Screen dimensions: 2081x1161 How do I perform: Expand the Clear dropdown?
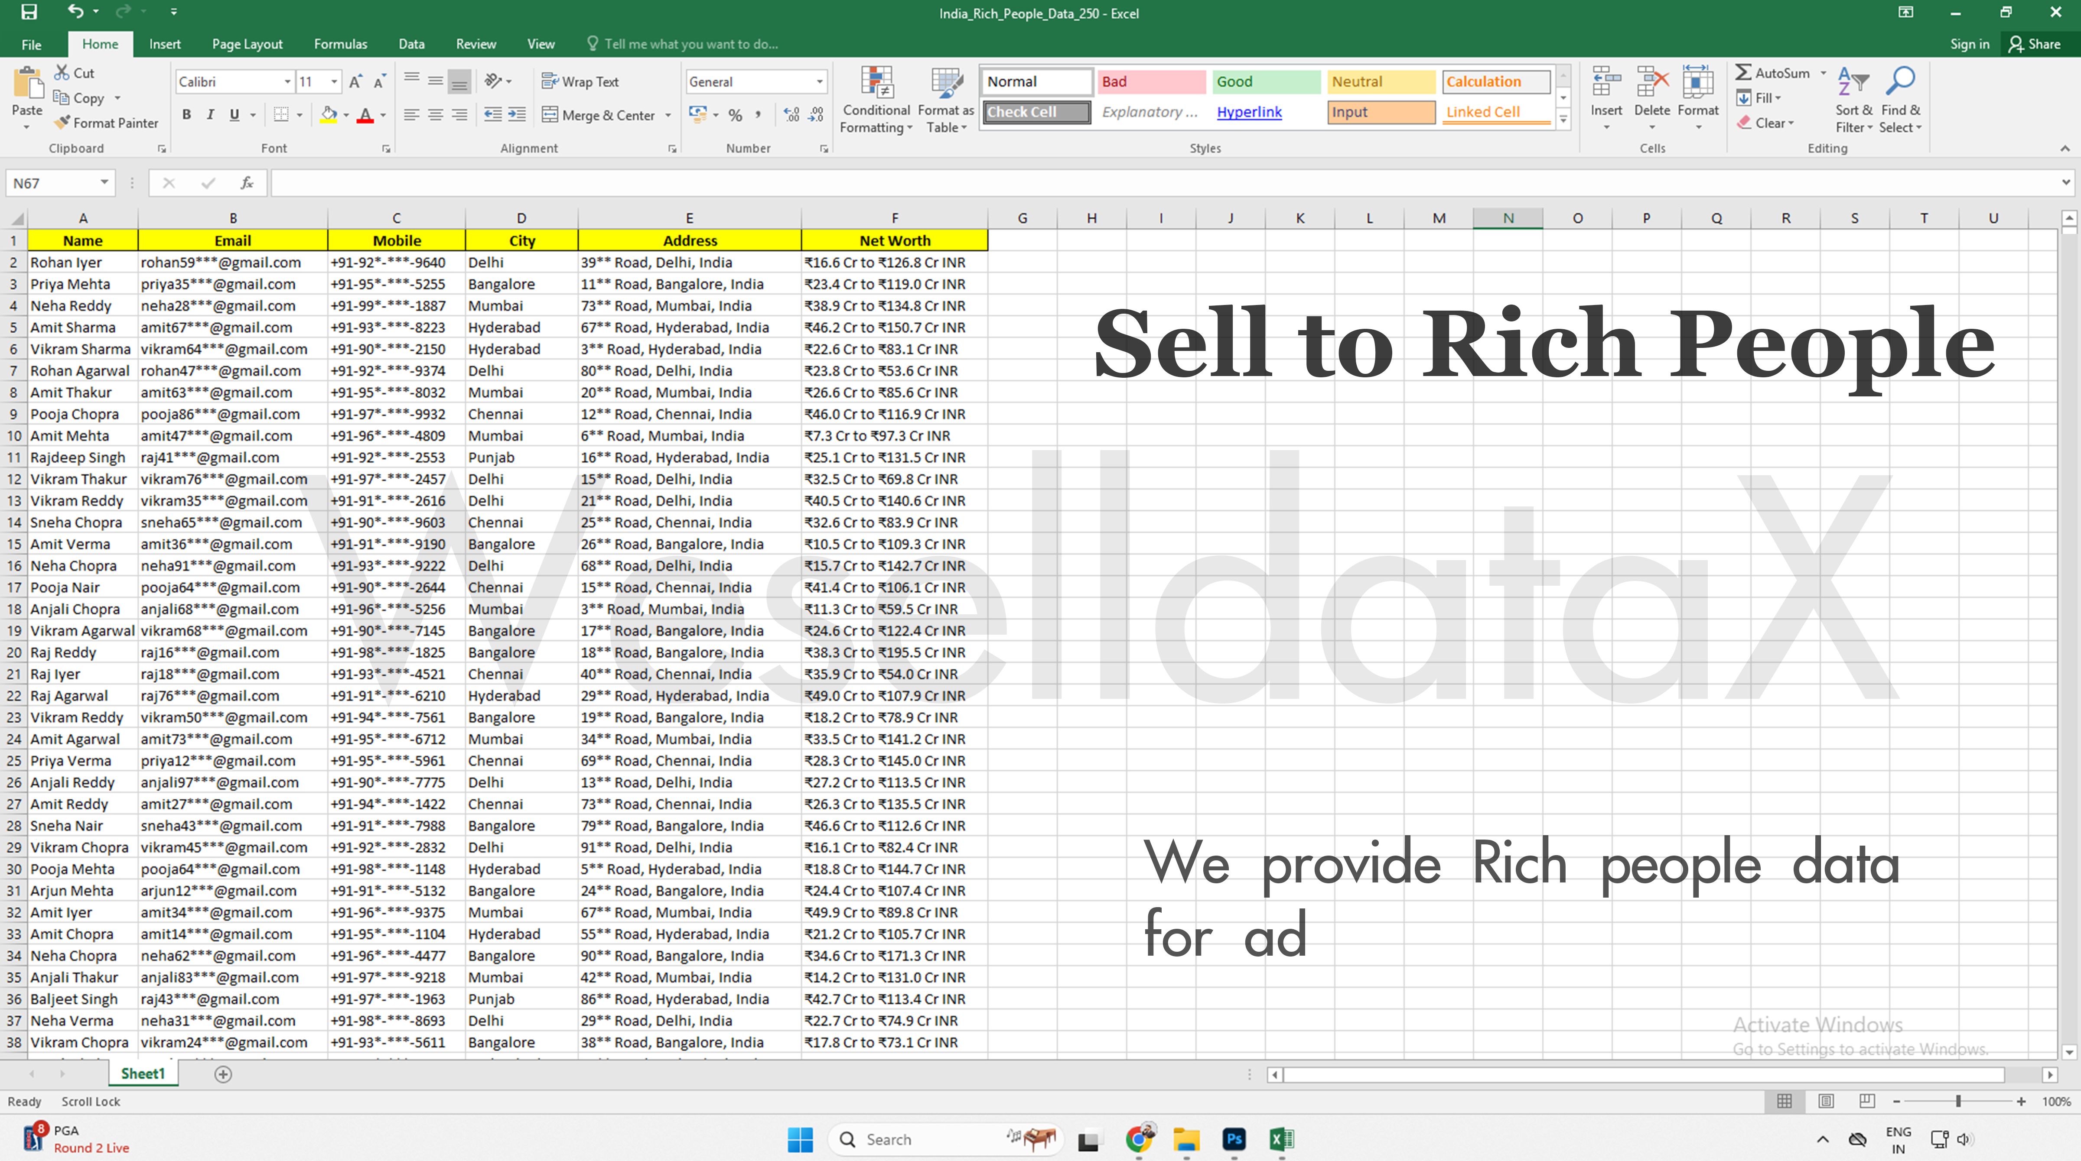[1791, 123]
